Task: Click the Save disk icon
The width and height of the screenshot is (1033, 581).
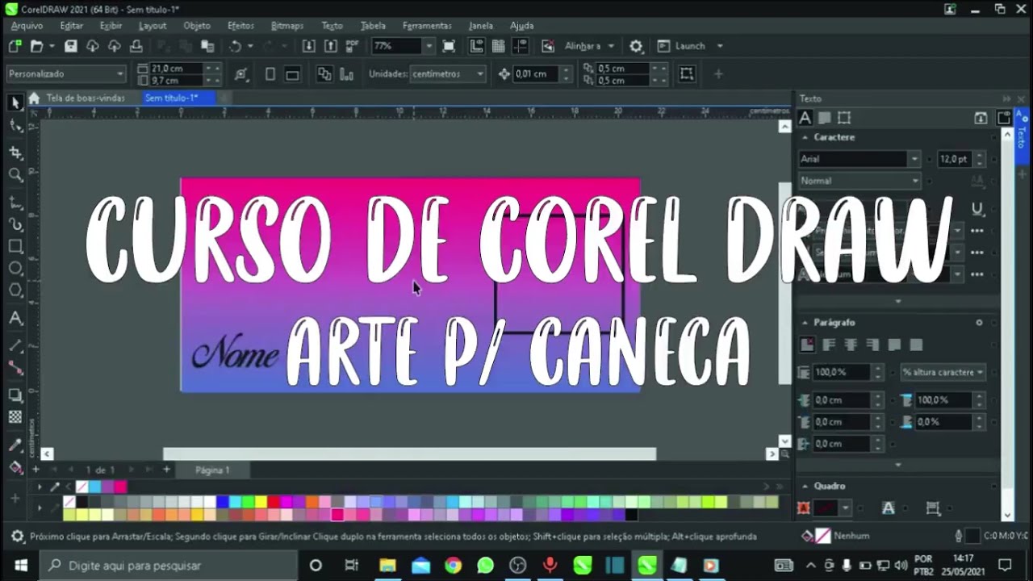Action: click(x=70, y=46)
